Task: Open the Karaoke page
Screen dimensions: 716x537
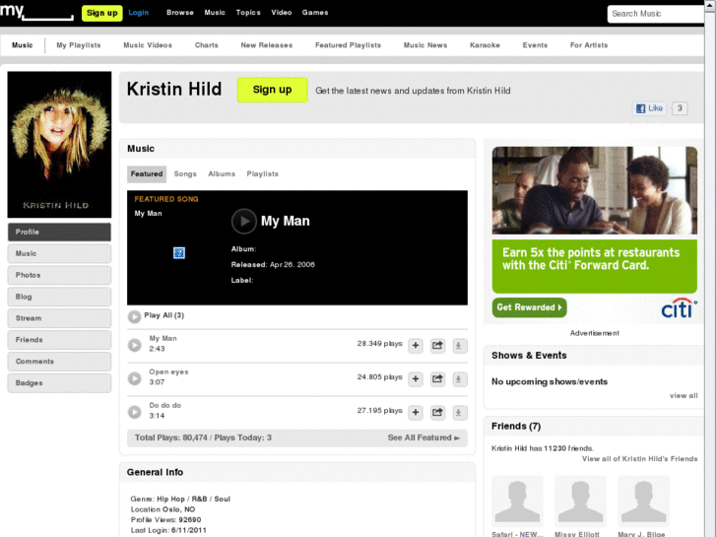Action: (485, 45)
